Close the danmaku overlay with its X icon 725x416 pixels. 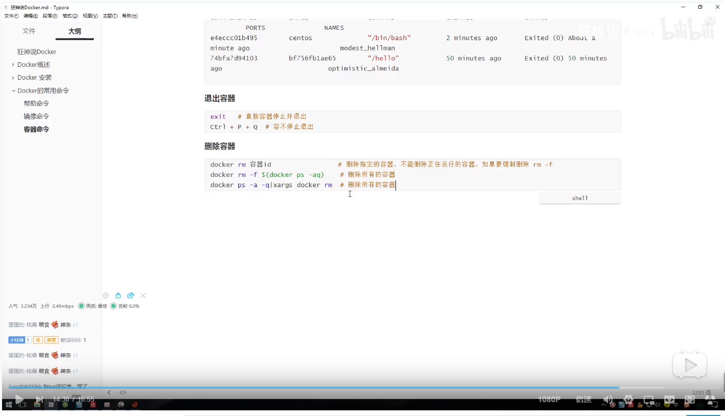(143, 296)
